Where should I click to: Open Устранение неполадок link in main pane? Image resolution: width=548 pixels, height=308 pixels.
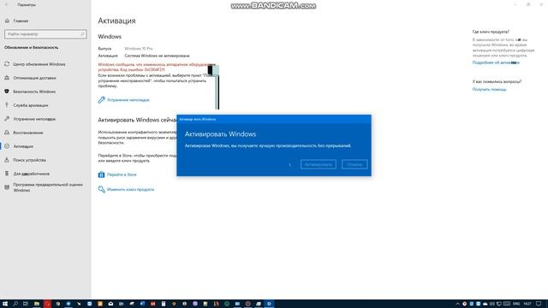pyautogui.click(x=128, y=100)
